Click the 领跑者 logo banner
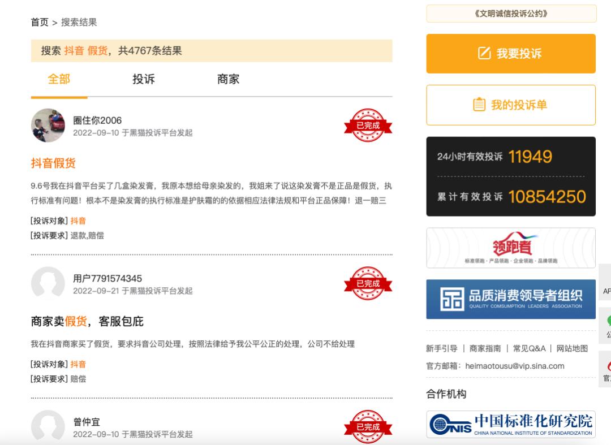This screenshot has width=611, height=445. (x=510, y=248)
